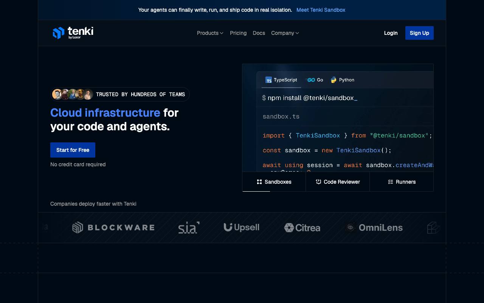Click the sandbox.ts file name
The height and width of the screenshot is (303, 484).
coord(281,117)
